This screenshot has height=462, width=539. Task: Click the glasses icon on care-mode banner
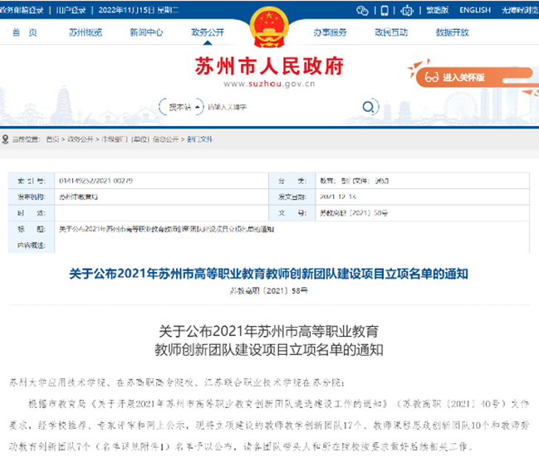pyautogui.click(x=432, y=76)
